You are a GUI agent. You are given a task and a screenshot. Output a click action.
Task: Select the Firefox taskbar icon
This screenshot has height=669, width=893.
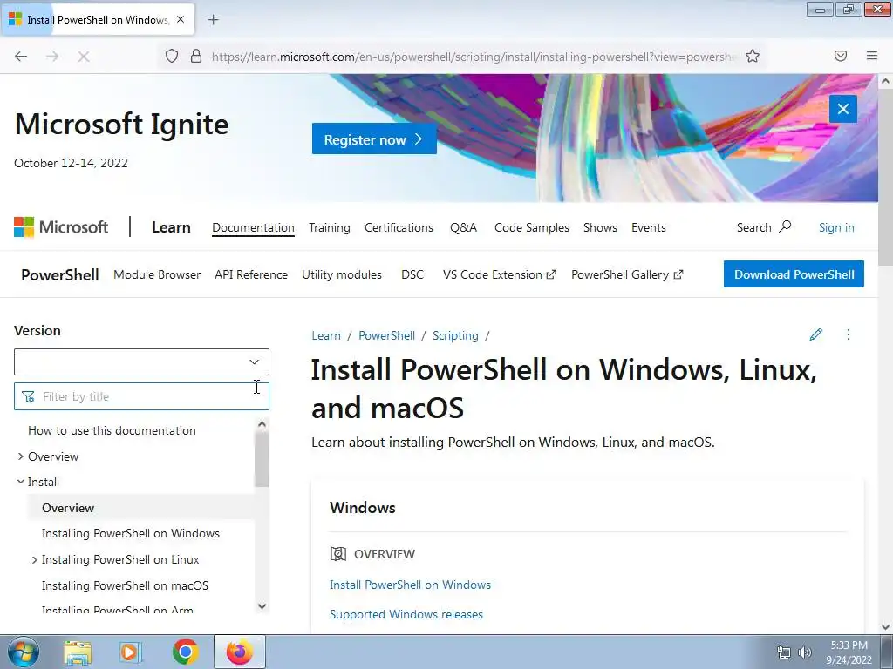239,652
